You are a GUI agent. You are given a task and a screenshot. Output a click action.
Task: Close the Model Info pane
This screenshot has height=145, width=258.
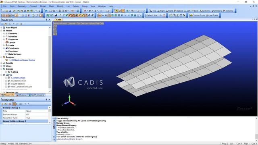coord(49,20)
